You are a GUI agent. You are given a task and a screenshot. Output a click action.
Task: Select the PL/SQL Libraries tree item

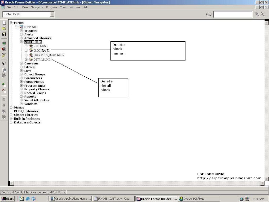click(26, 111)
